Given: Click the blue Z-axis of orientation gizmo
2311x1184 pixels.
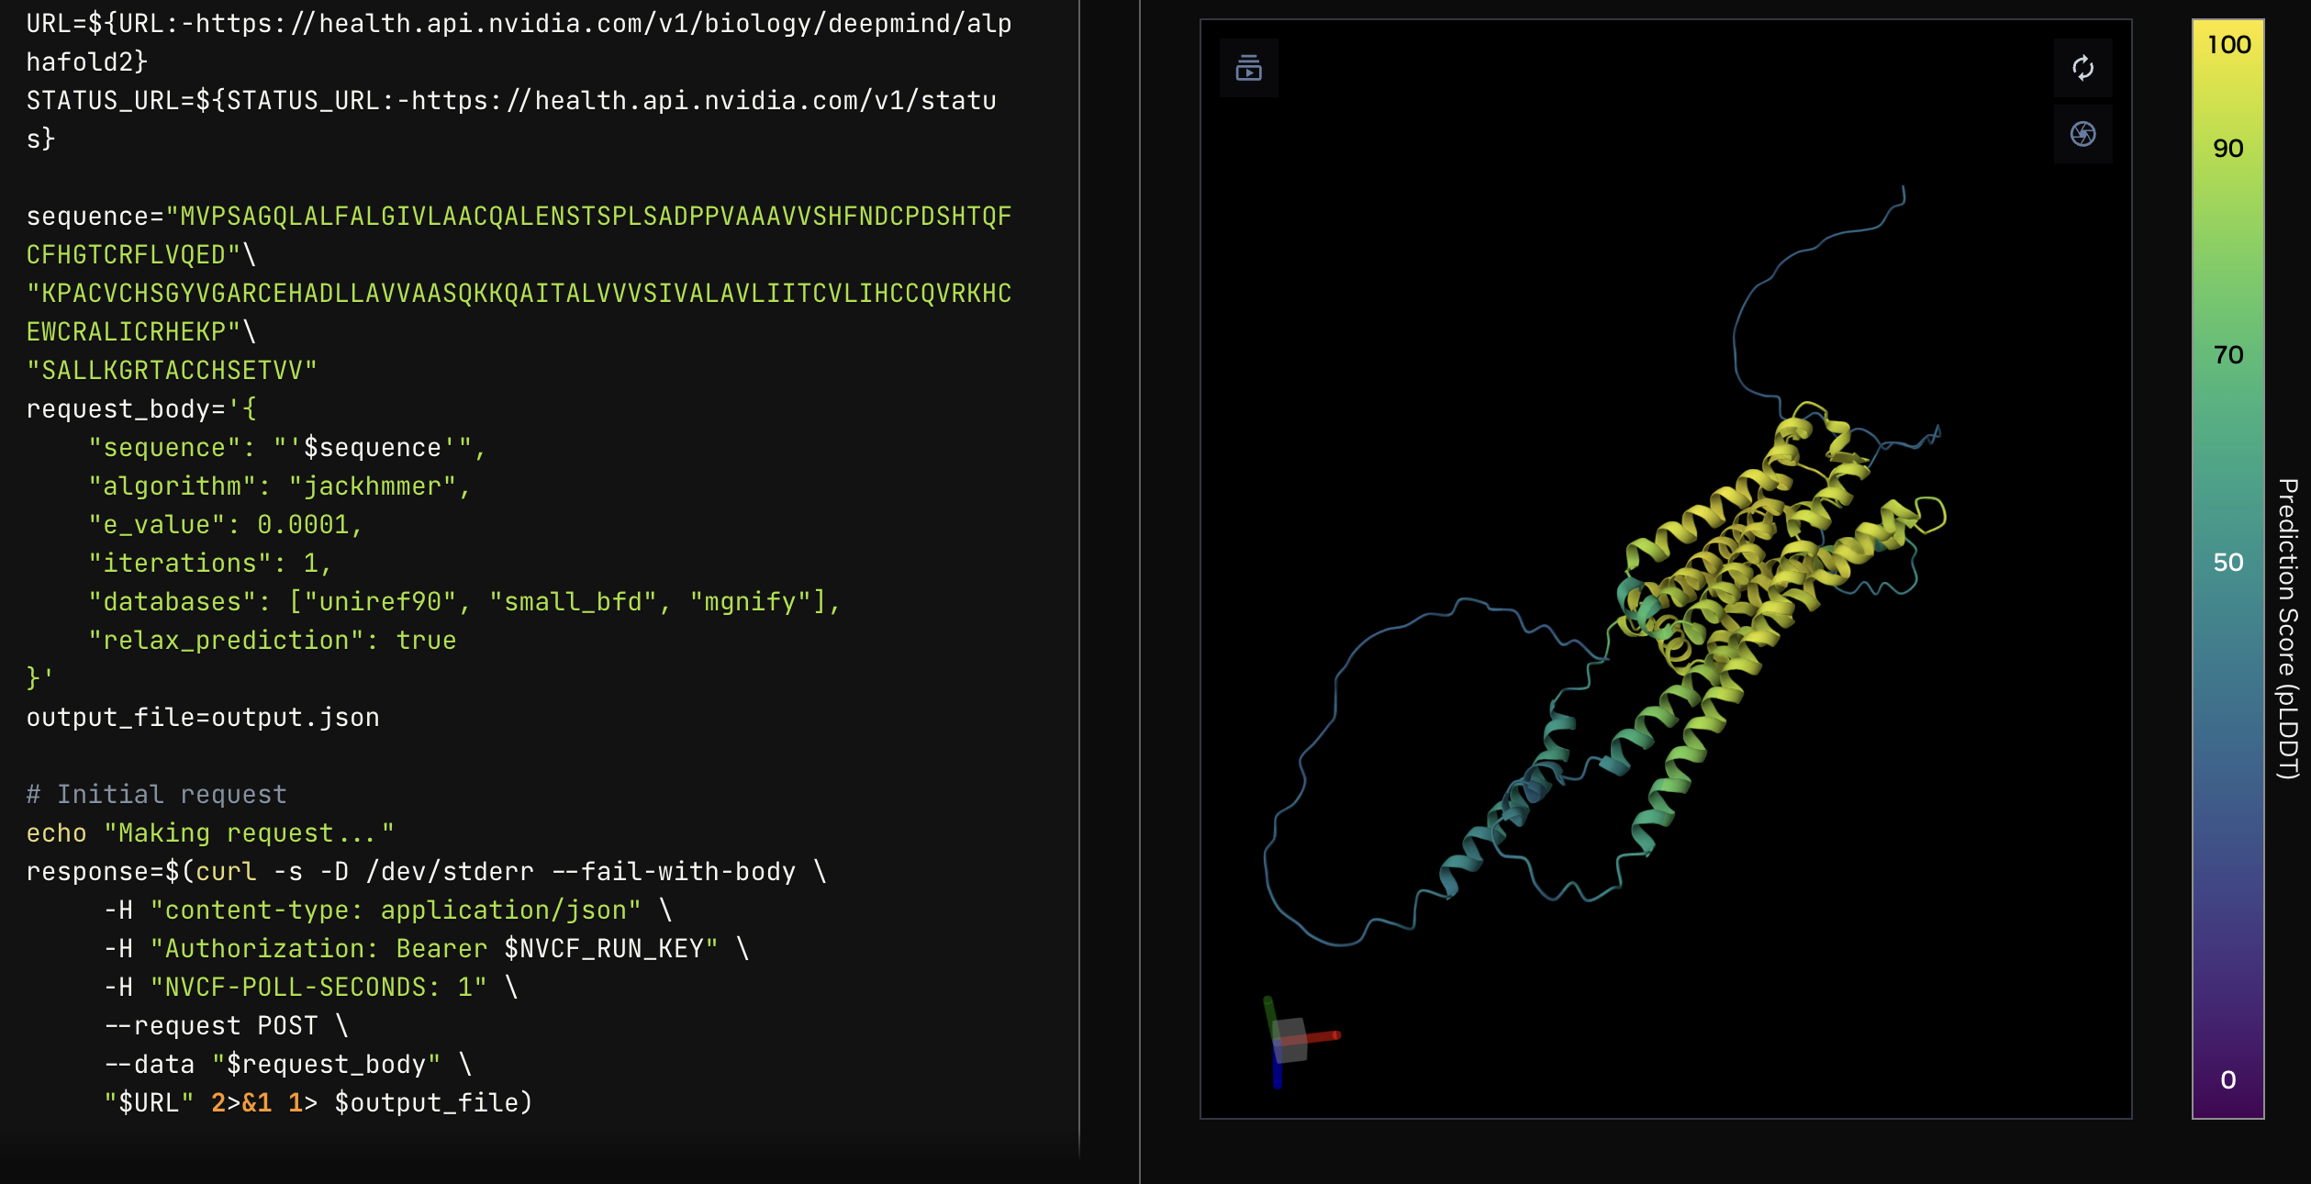Looking at the screenshot, I should [1278, 1075].
